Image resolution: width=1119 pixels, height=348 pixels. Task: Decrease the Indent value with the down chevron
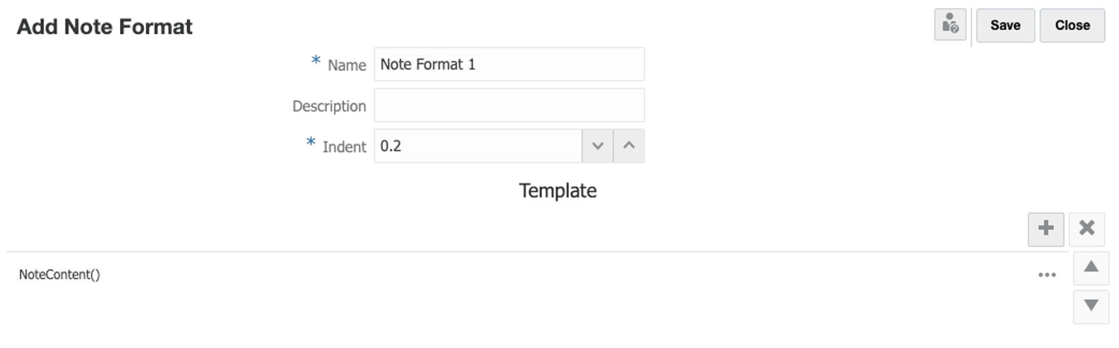[597, 146]
